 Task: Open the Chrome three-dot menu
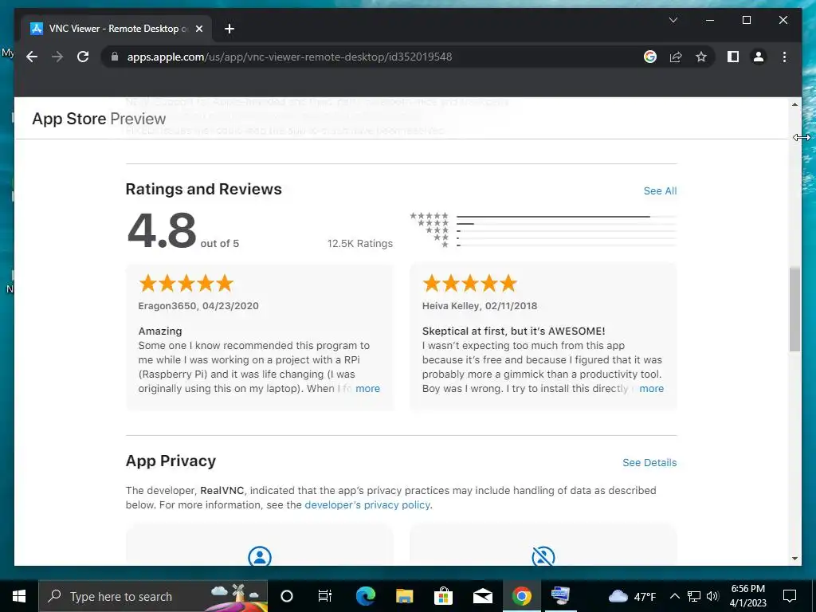pos(784,57)
